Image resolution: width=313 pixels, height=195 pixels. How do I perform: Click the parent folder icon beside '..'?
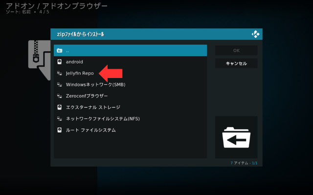click(x=59, y=51)
